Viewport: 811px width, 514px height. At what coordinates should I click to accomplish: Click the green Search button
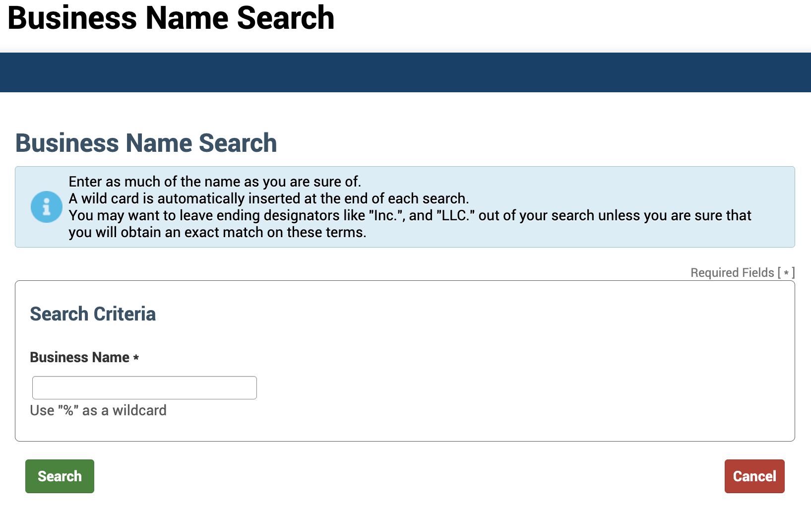point(60,476)
